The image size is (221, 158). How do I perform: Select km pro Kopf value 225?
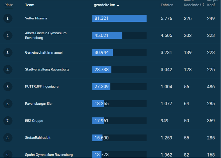tap(211, 70)
